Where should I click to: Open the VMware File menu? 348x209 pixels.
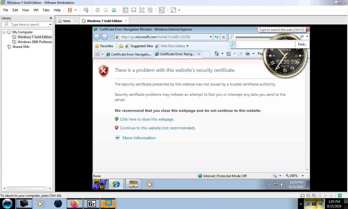(x=6, y=10)
